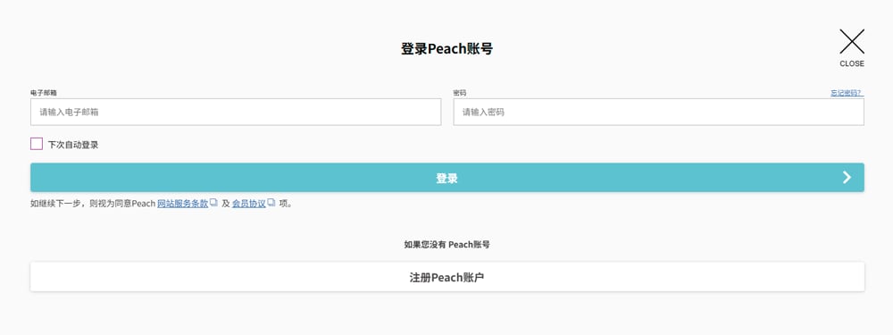Open the 网站服务条款 terms link
The image size is (893, 335).
click(x=182, y=204)
